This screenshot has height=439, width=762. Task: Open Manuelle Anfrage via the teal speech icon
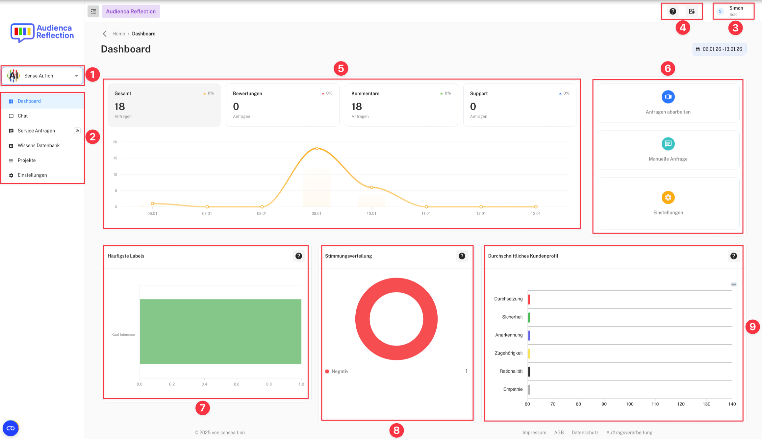(x=668, y=144)
